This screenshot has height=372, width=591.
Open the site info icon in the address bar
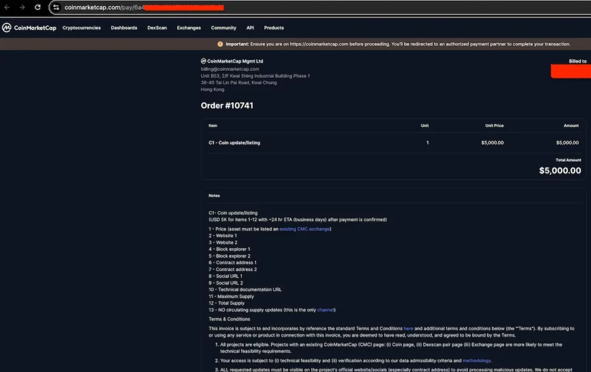(x=56, y=7)
